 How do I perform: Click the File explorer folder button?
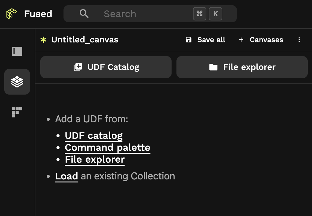242,67
